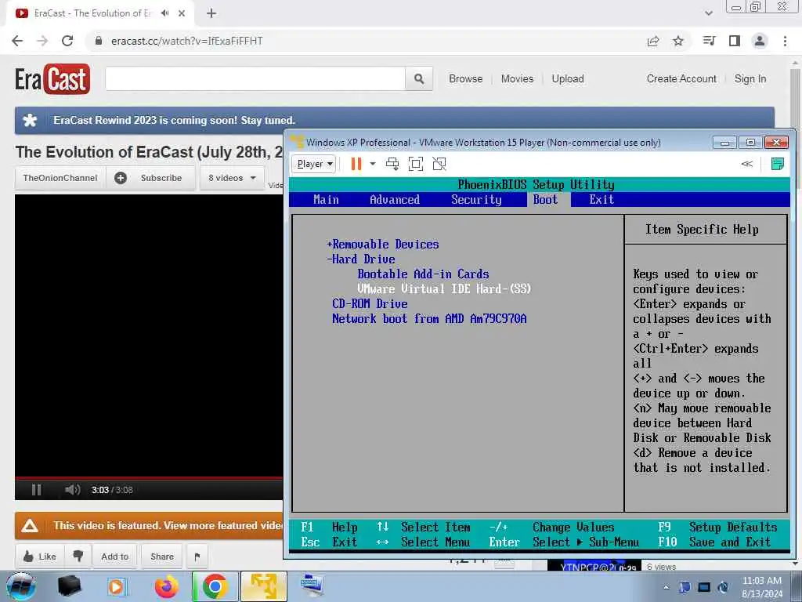The width and height of the screenshot is (802, 602).
Task: Toggle VMware Unity mode icon
Action: (x=439, y=164)
